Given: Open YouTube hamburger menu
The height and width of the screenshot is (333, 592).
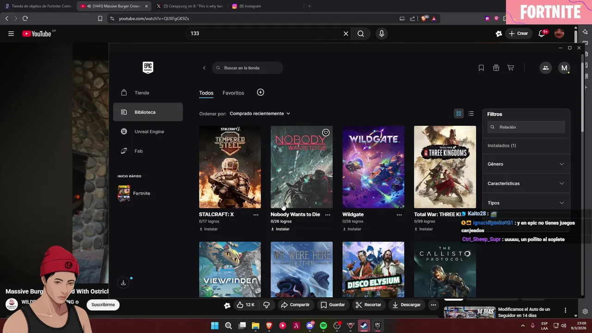Looking at the screenshot, I should coord(11,33).
